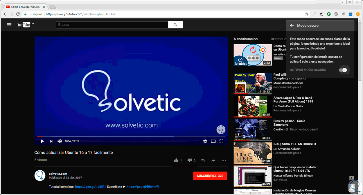Switch to theater mode
This screenshot has width=363, height=195.
click(213, 141)
